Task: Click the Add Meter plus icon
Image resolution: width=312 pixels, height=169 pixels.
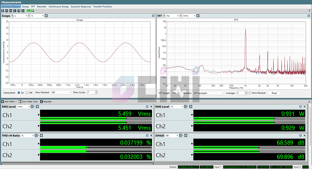Action: tap(3, 101)
